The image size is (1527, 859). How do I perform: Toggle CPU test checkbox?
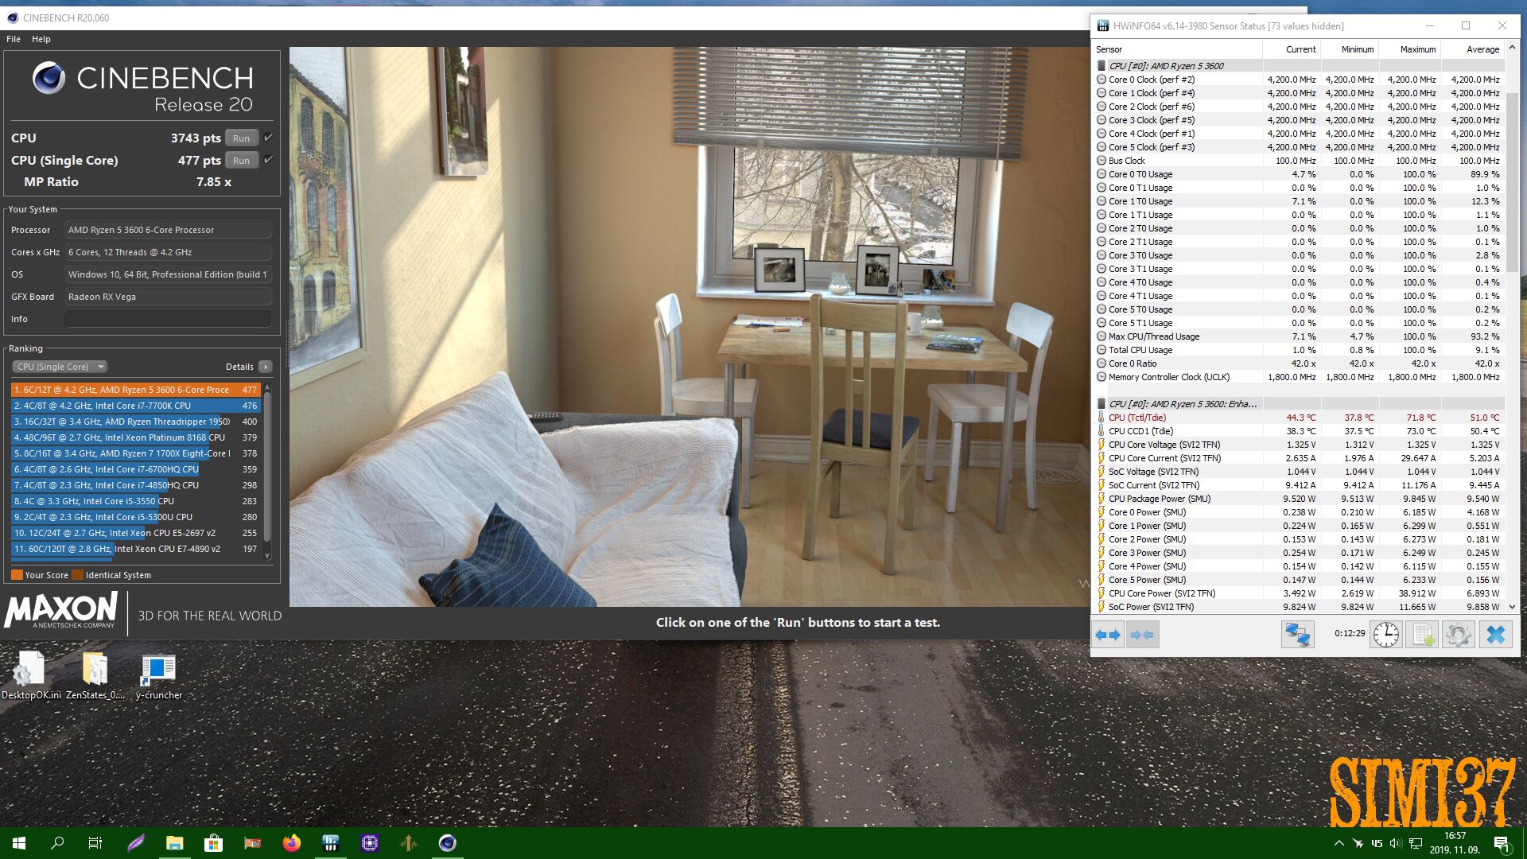click(x=269, y=138)
